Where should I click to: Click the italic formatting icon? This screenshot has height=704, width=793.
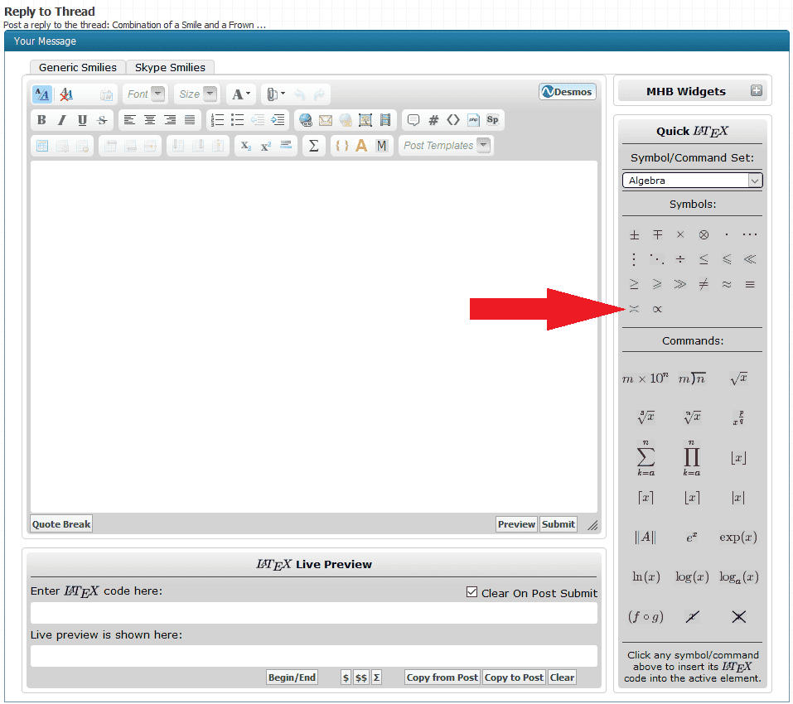(61, 120)
